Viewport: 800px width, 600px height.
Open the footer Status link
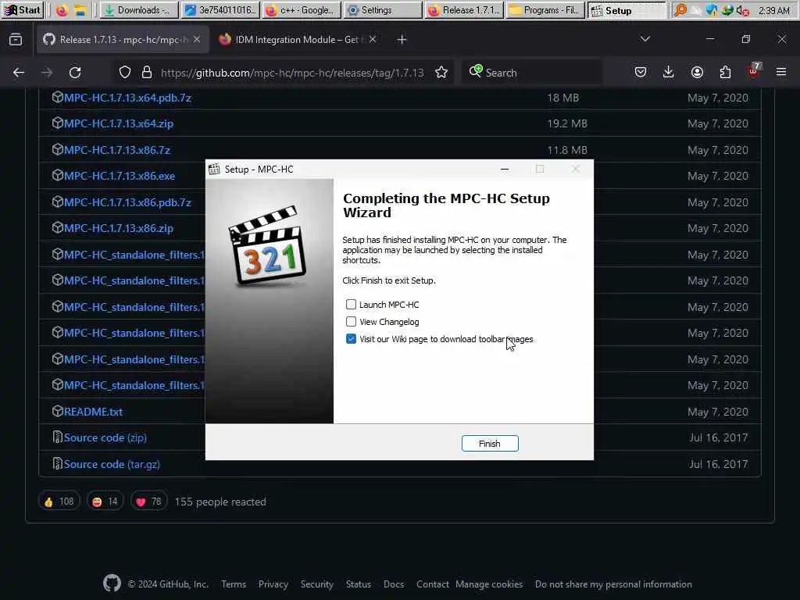pyautogui.click(x=358, y=584)
